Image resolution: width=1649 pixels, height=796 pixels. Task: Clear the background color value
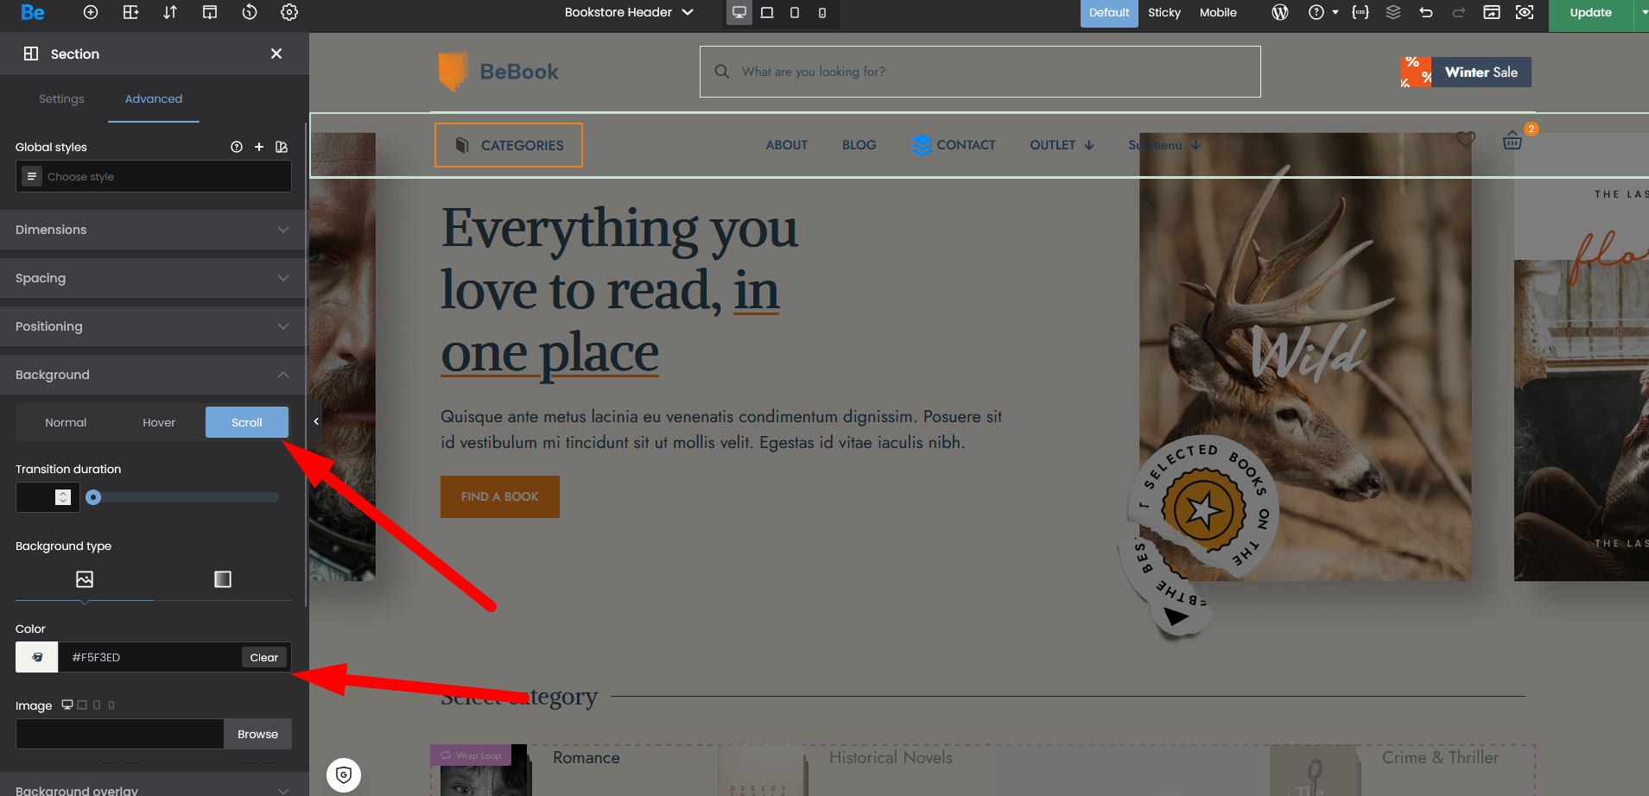point(263,657)
